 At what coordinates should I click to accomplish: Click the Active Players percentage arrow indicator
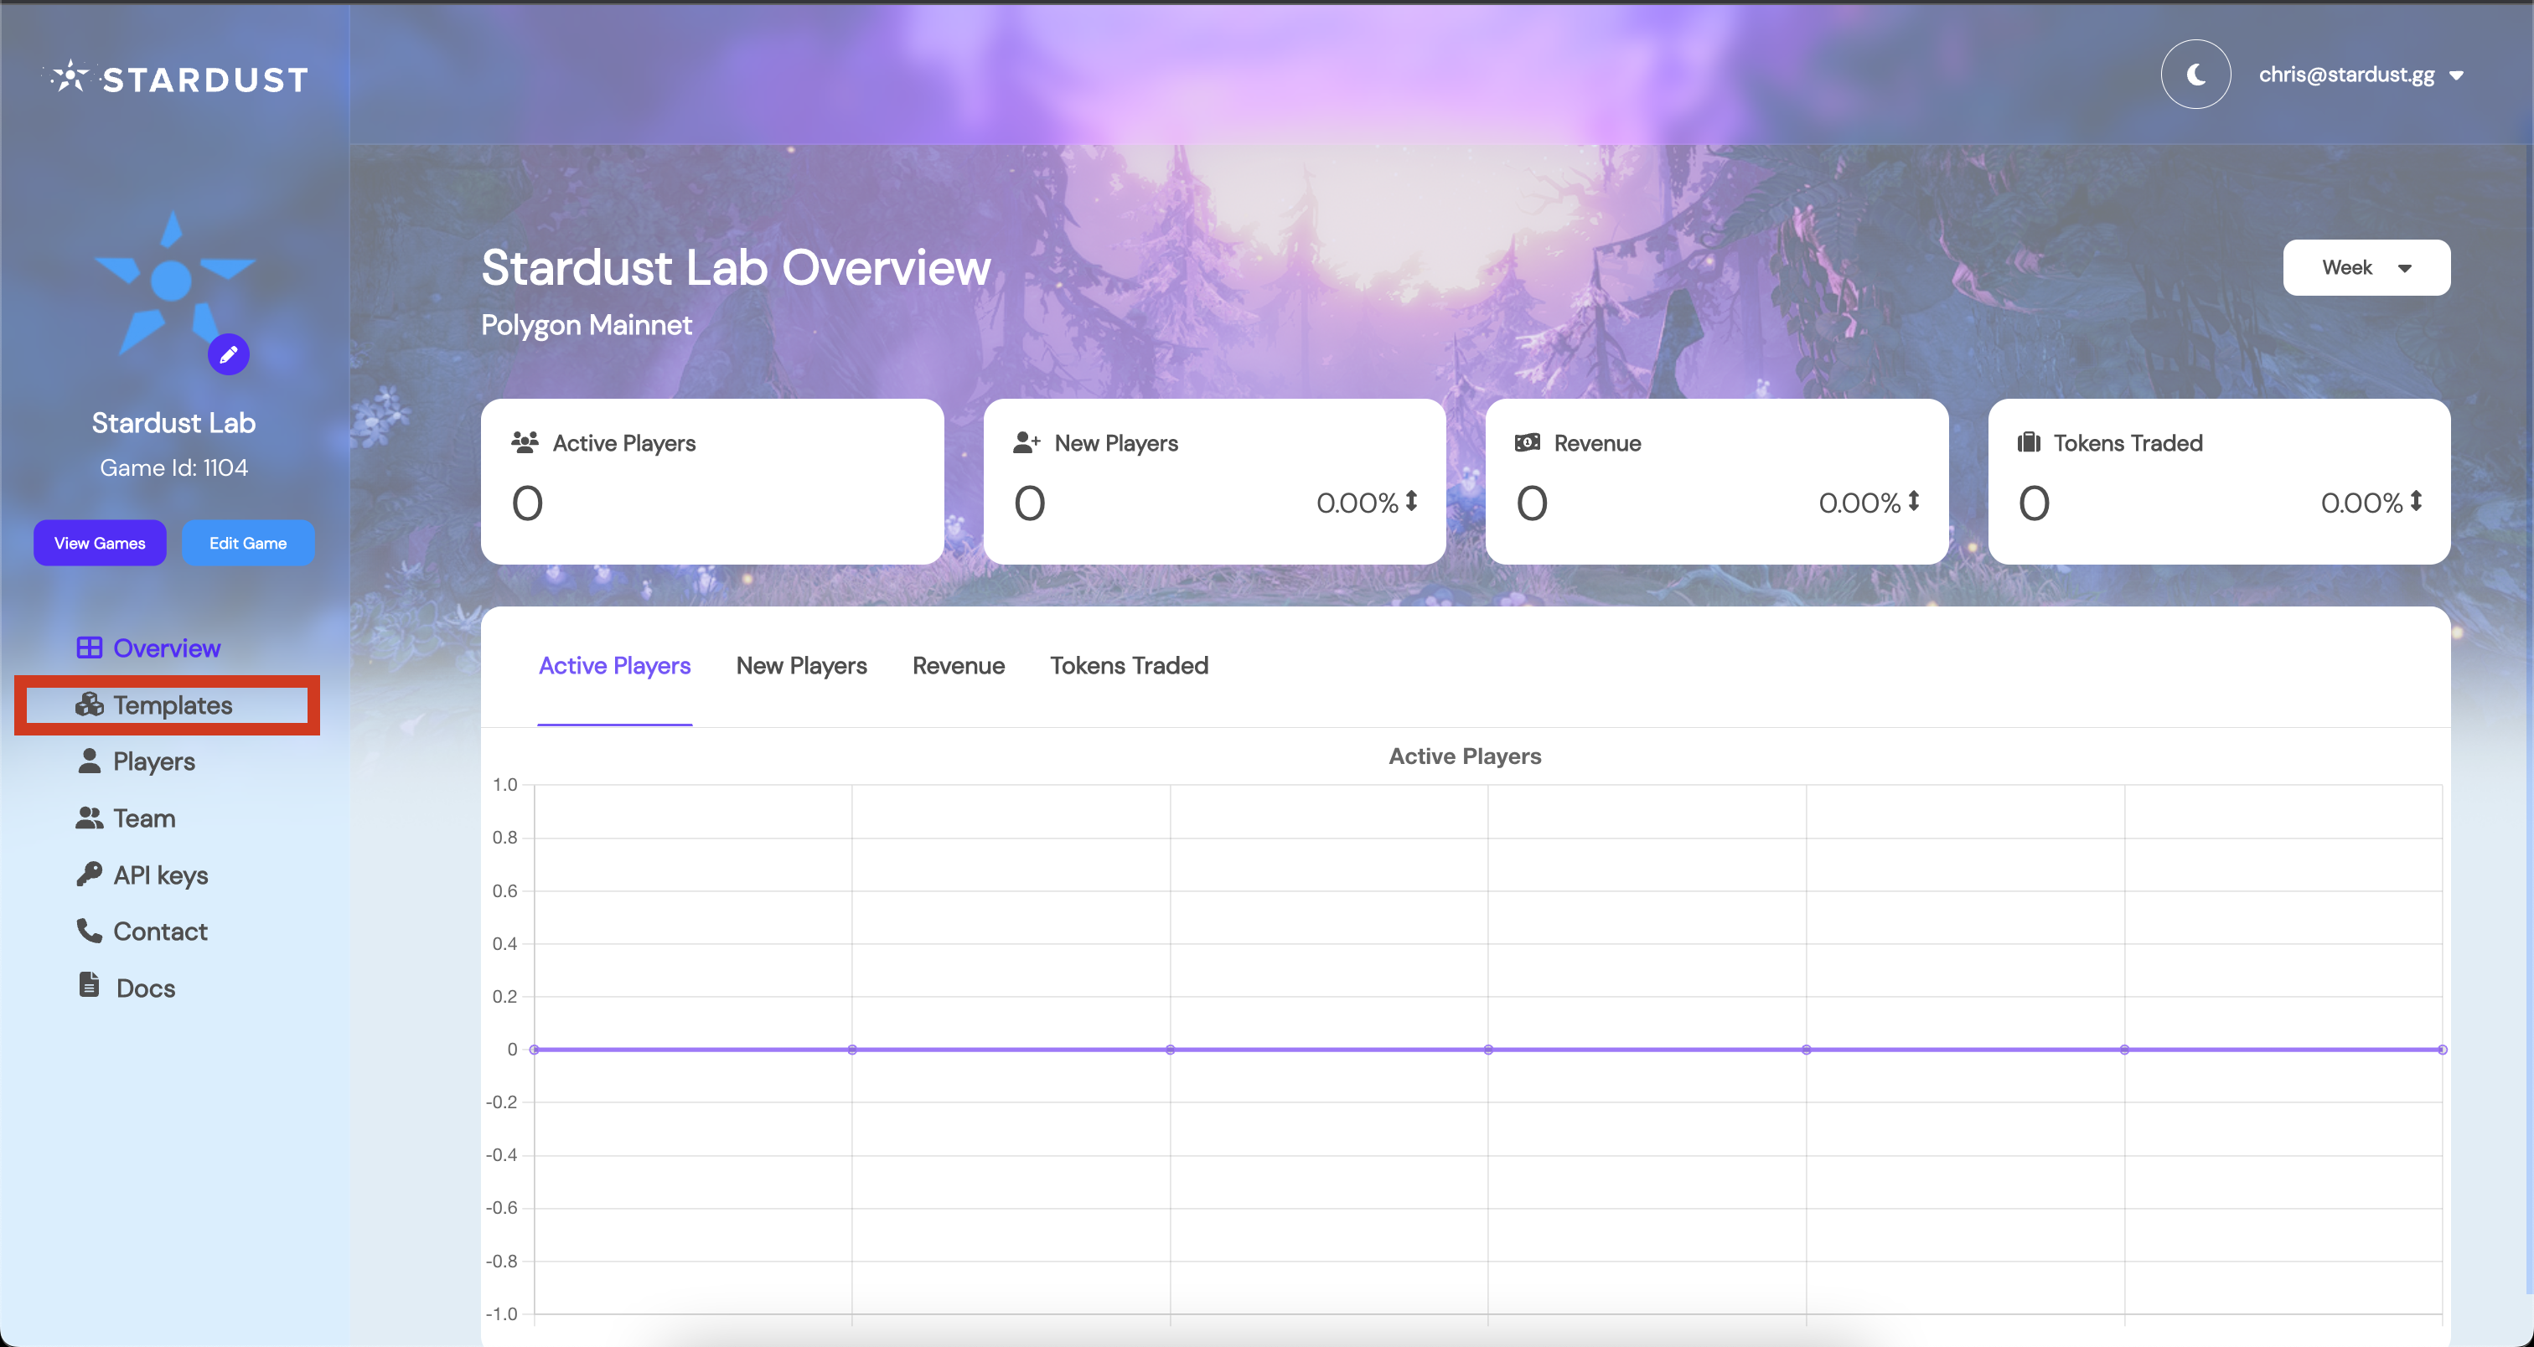pos(1410,502)
